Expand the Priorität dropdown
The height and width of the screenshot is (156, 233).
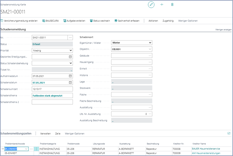click(71, 50)
